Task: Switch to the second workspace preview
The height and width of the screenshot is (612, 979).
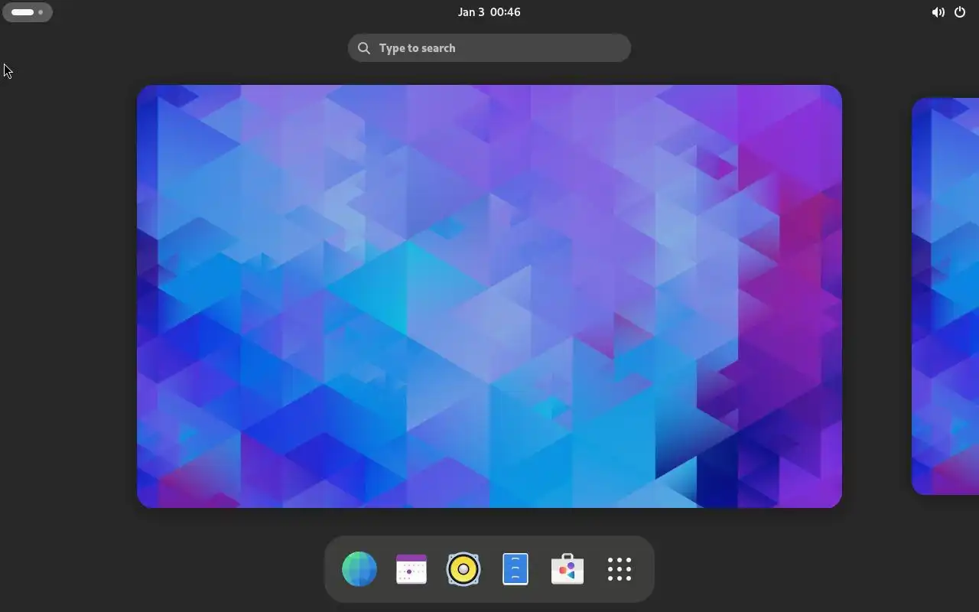Action: point(945,296)
